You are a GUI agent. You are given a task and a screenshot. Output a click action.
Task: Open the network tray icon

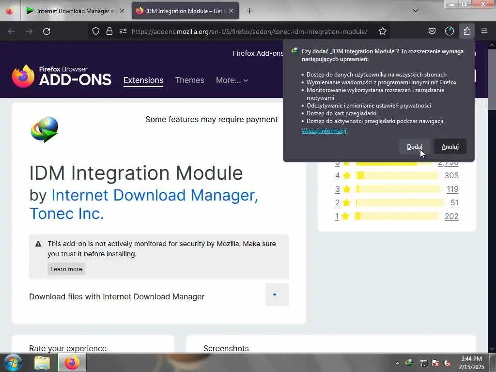coord(423,363)
